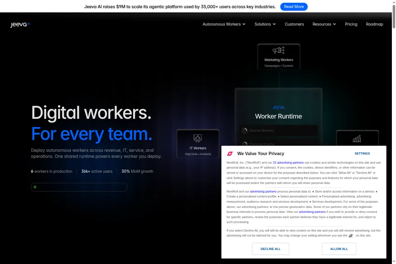The width and height of the screenshot is (396, 264).
Task: Click 'Help Desk • Incidents' subtitle
Action: 198,154
